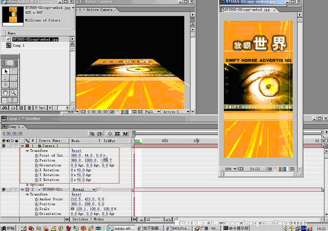
Task: Click the View Axis mode icon
Action: [15, 100]
